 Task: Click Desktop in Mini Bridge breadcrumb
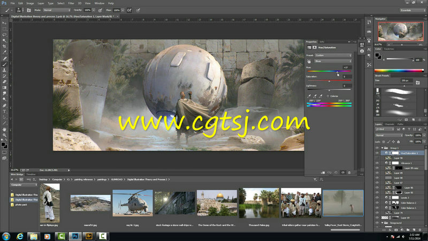43,179
